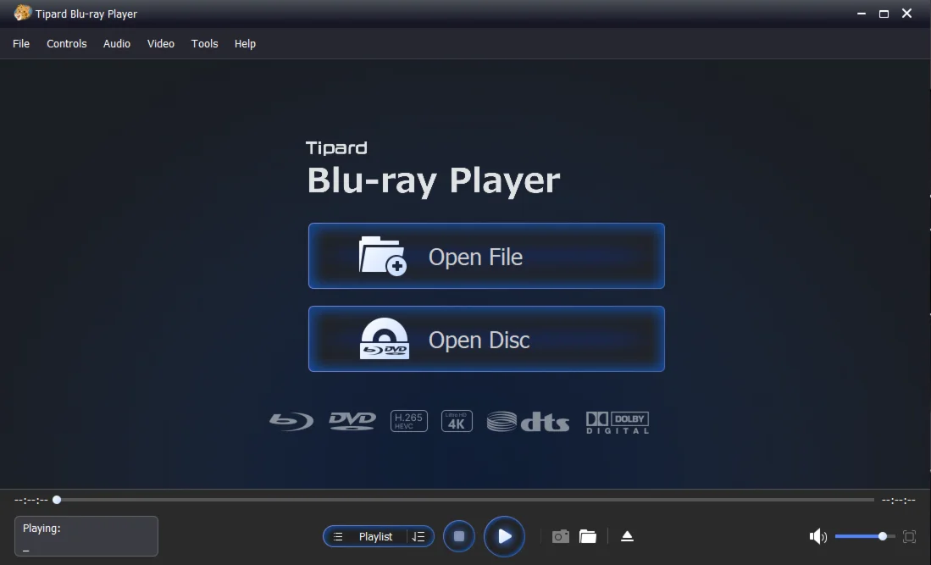Click the Tipard app icon in title bar

22,13
